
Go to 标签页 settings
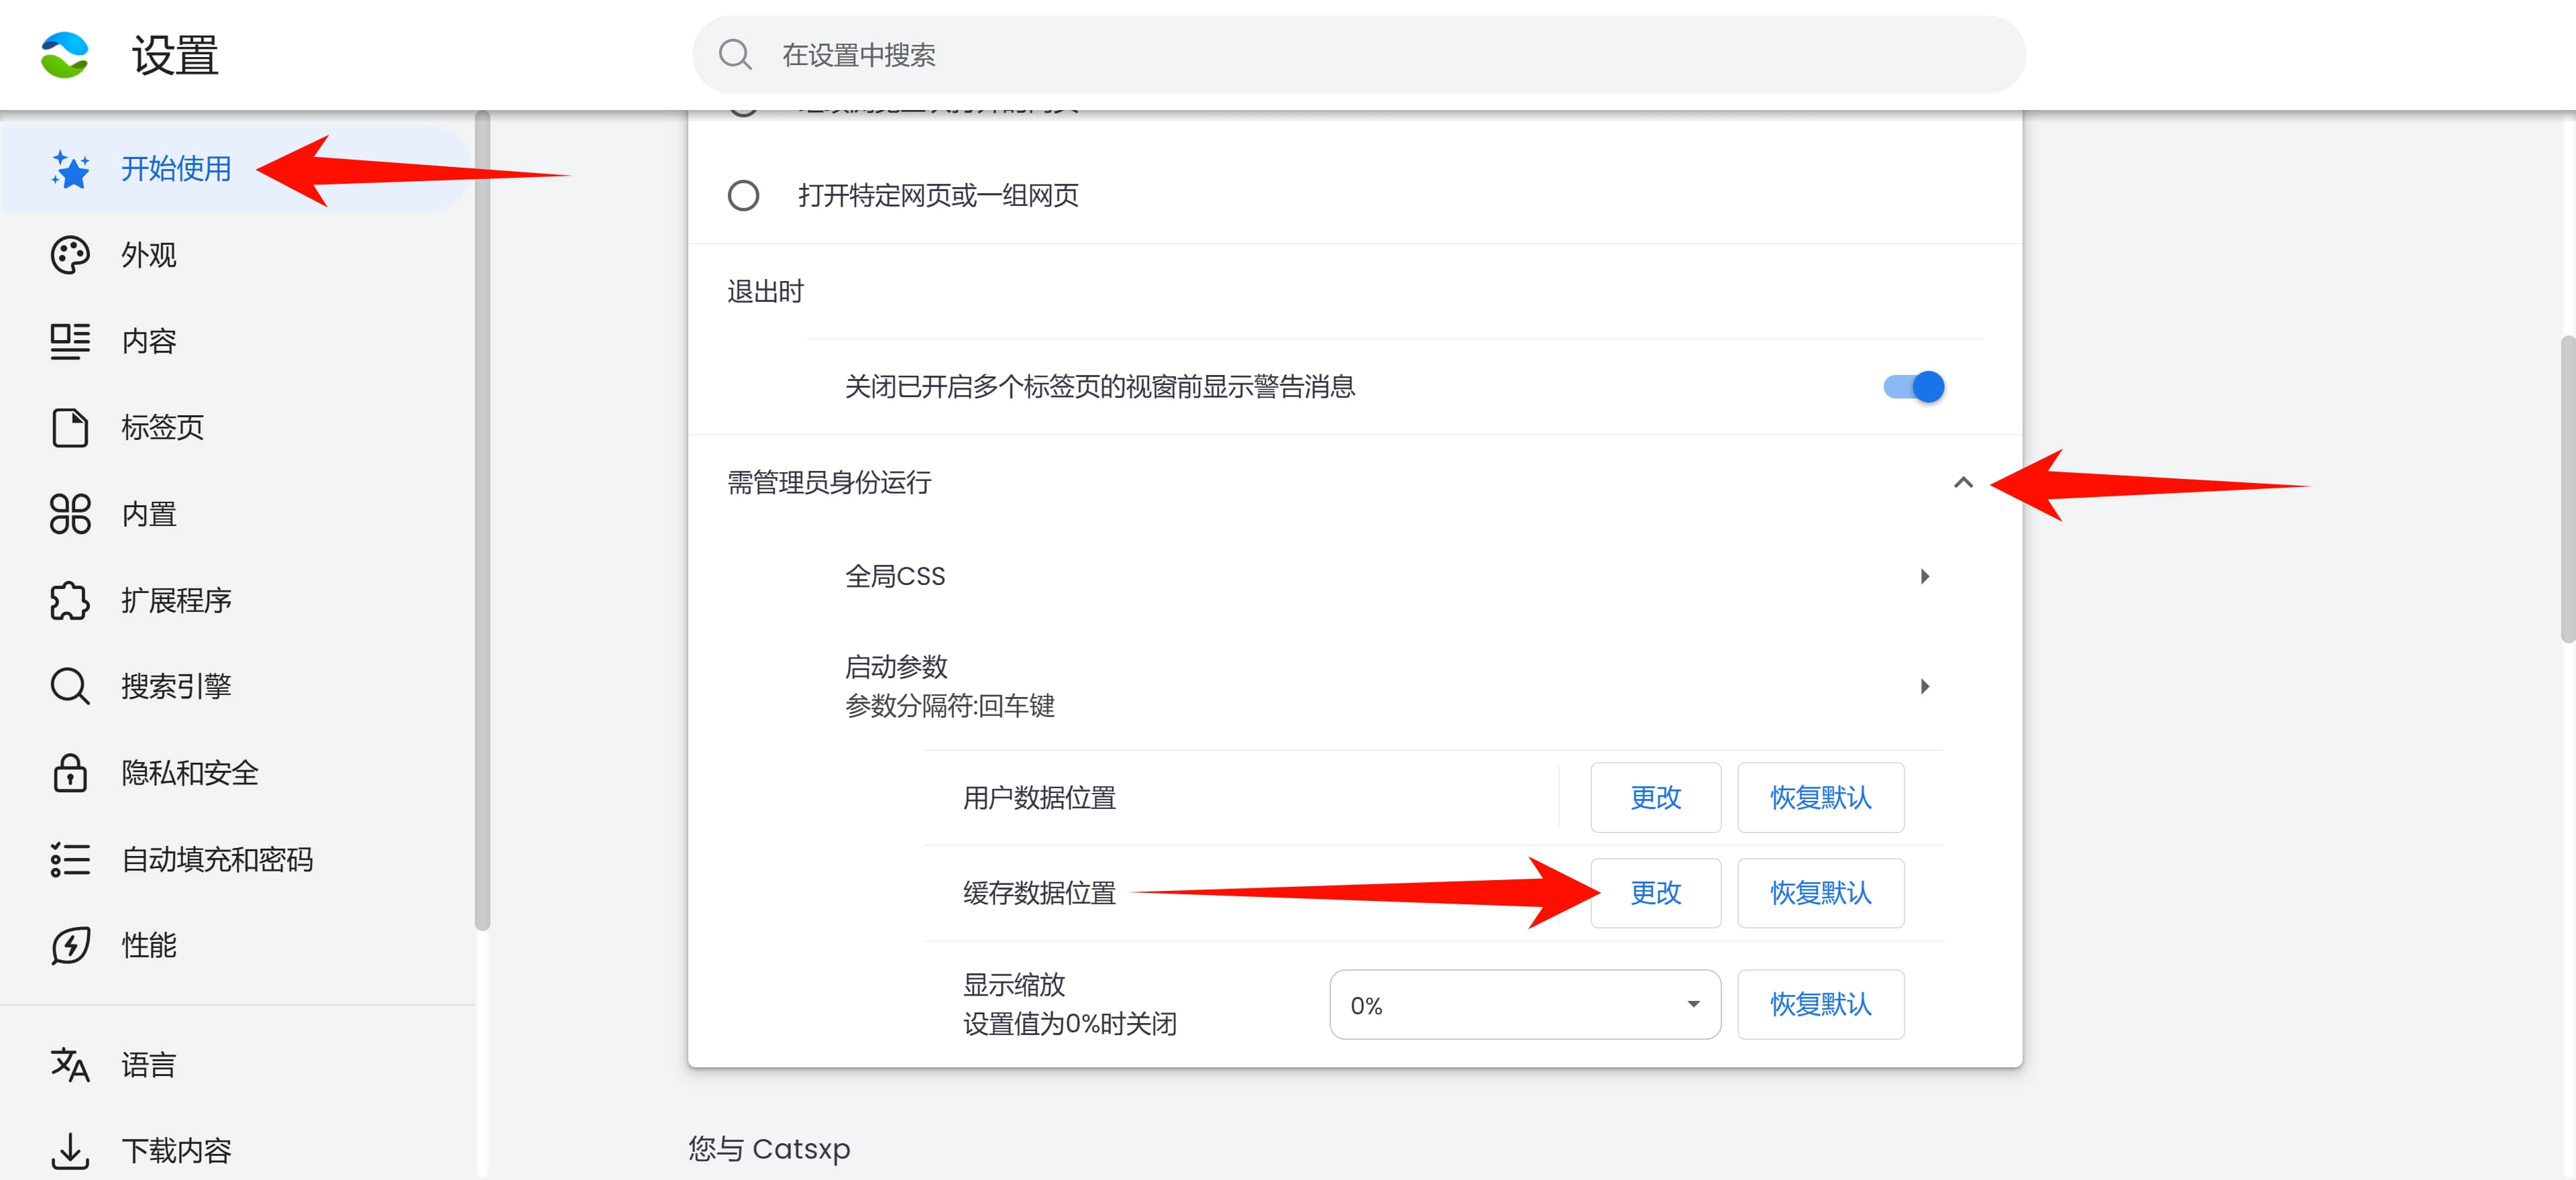click(236, 428)
